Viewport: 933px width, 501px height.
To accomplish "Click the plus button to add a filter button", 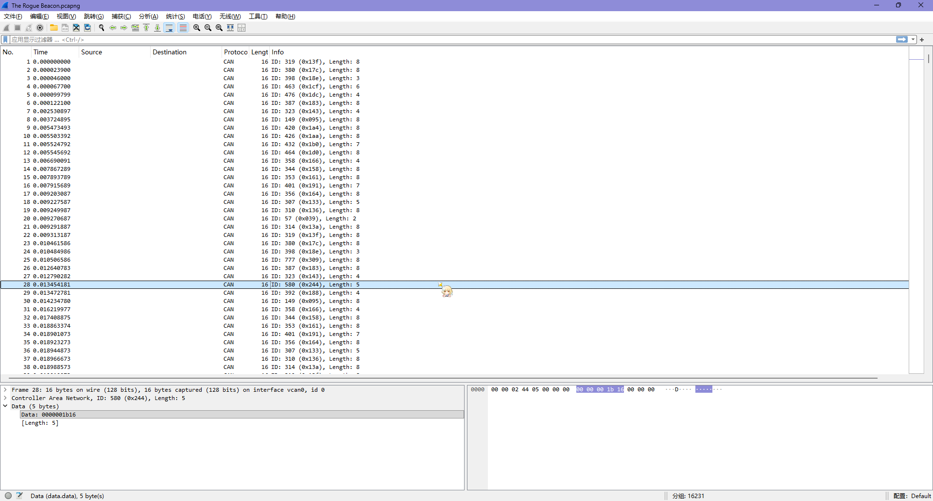I will tap(922, 39).
